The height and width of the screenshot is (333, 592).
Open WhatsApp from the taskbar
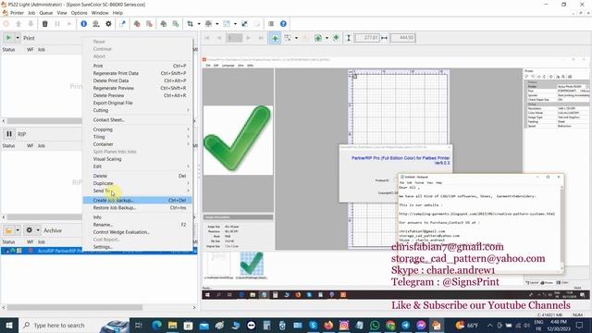[x=375, y=325]
